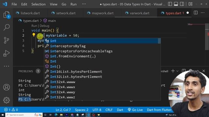Image resolution: width=209 pixels, height=117 pixels.
Task: Switch to the mapwork.dart tab
Action: click(103, 13)
